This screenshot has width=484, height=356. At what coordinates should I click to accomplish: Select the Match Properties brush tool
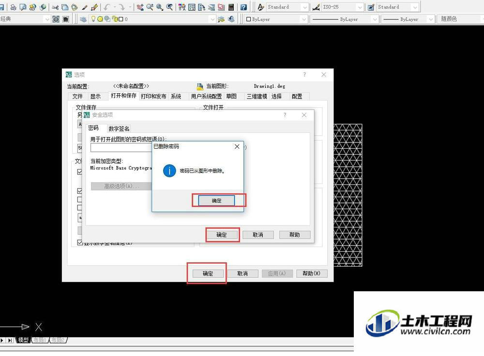(x=84, y=7)
